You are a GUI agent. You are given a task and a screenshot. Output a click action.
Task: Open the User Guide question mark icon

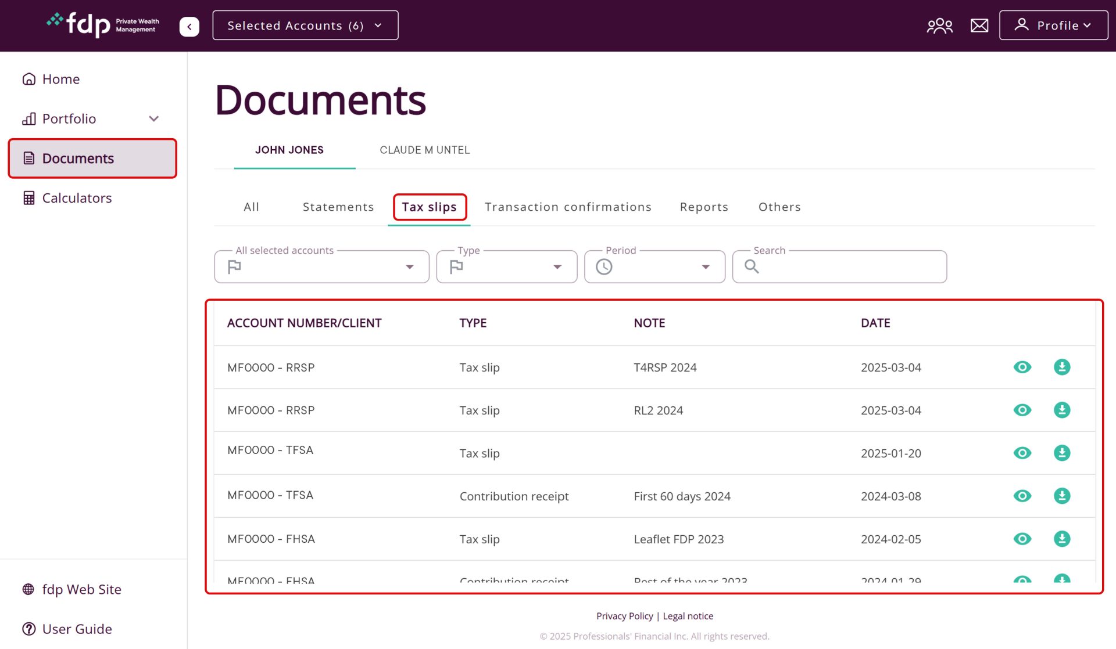(x=29, y=629)
